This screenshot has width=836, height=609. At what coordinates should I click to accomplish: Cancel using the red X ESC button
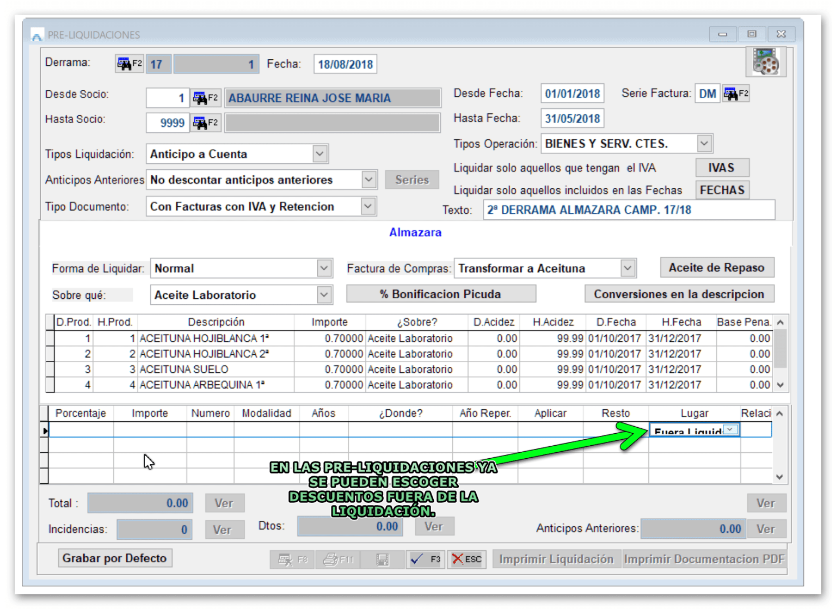point(466,559)
